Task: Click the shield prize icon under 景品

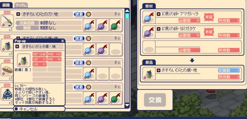Action: (x=149, y=74)
